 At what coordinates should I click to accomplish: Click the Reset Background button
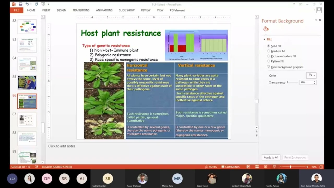[x=295, y=157]
